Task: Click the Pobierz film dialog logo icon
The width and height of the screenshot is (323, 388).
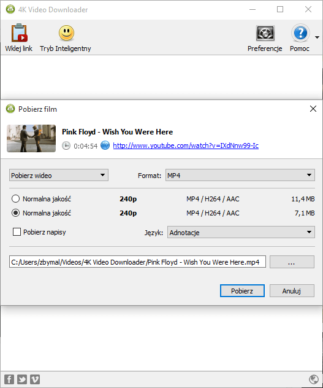Action: pyautogui.click(x=10, y=109)
